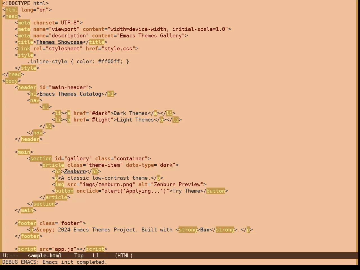Click the src="app.js" attribute

pyautogui.click(x=58, y=249)
